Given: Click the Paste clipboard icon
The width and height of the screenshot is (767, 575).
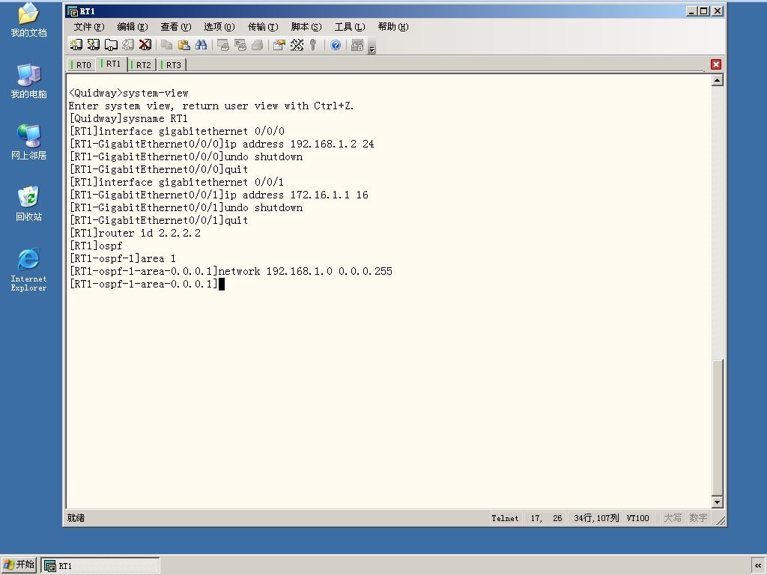Looking at the screenshot, I should pos(184,45).
